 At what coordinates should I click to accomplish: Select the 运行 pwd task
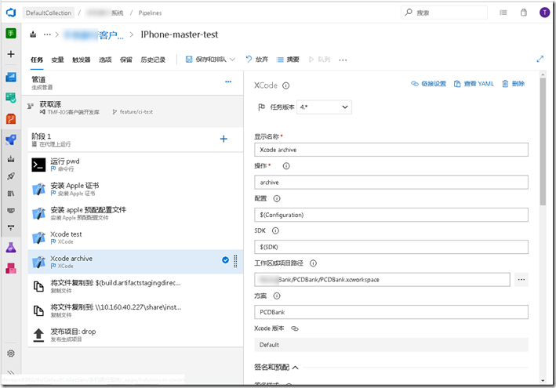(x=136, y=165)
